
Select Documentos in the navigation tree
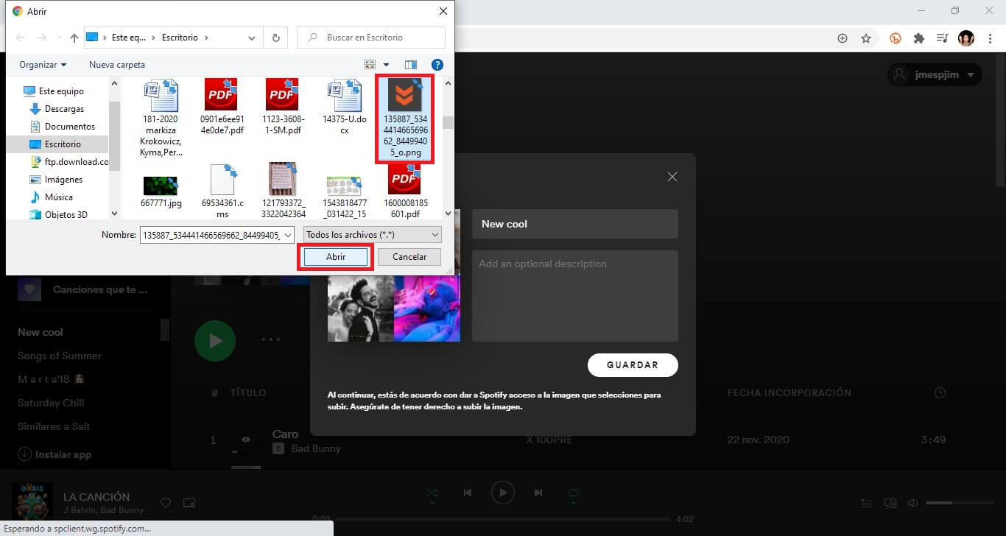(x=63, y=127)
